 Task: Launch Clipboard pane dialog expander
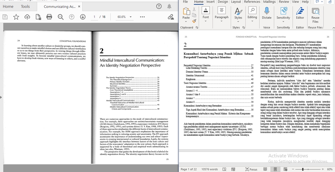tap(197, 27)
